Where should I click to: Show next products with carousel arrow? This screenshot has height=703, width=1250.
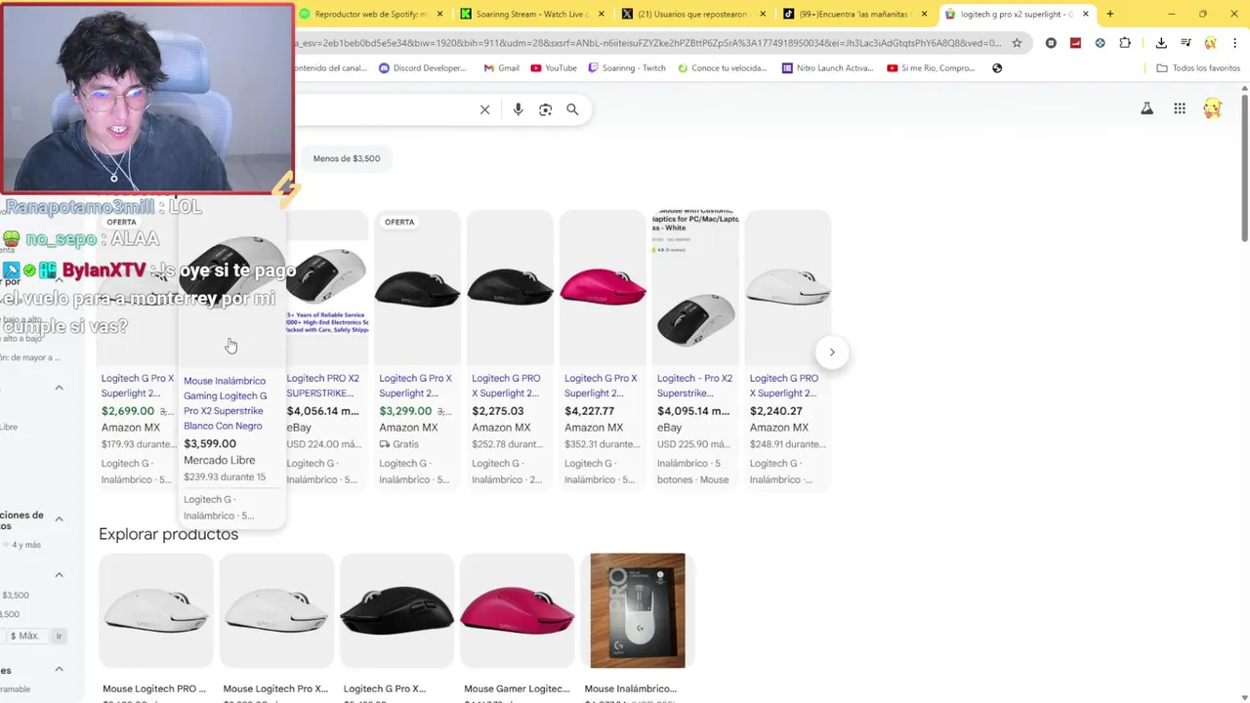(x=832, y=351)
